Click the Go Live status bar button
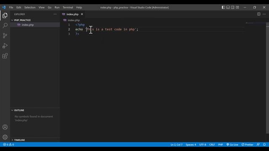 click(x=232, y=145)
